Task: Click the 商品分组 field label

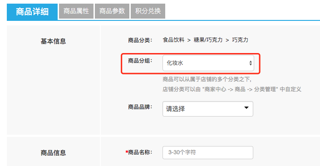Action: click(x=140, y=61)
